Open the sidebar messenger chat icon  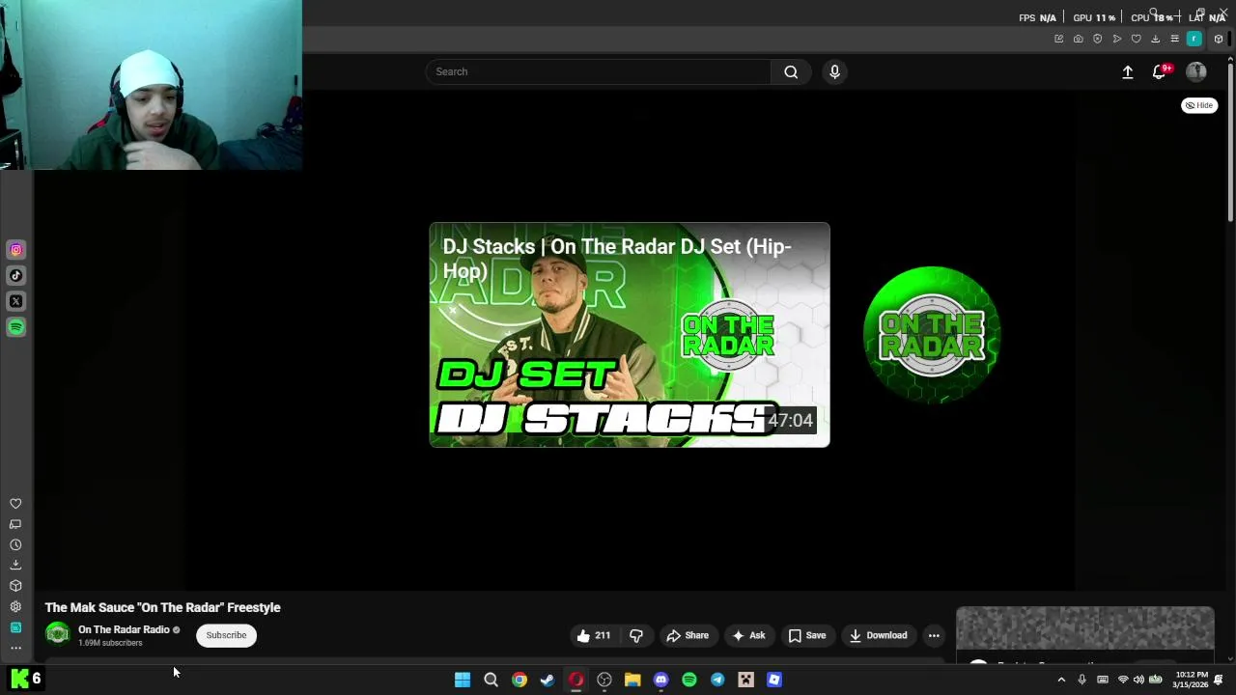(15, 524)
